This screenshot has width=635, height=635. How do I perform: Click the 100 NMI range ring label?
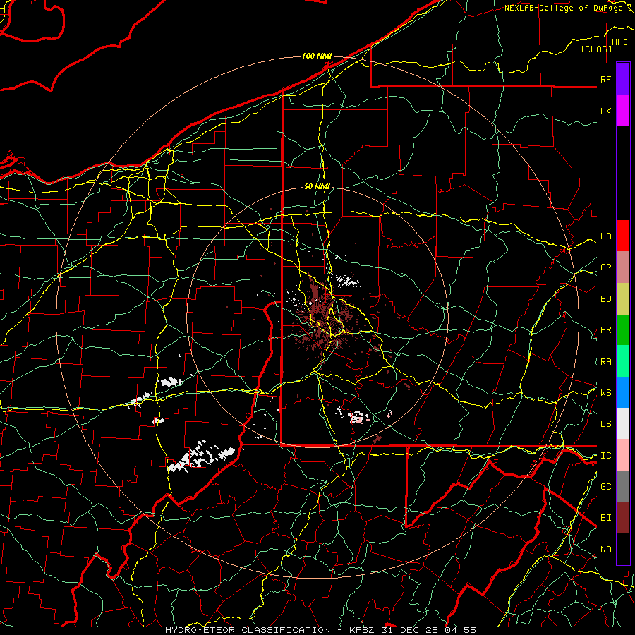click(317, 56)
